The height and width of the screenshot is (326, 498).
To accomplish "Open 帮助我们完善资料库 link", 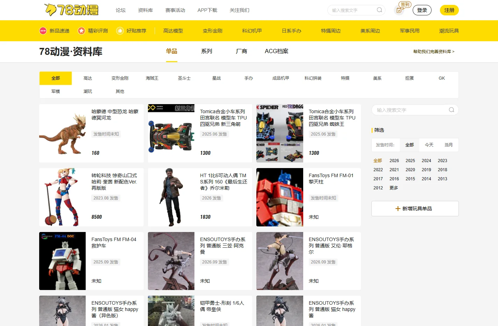I will [x=434, y=51].
